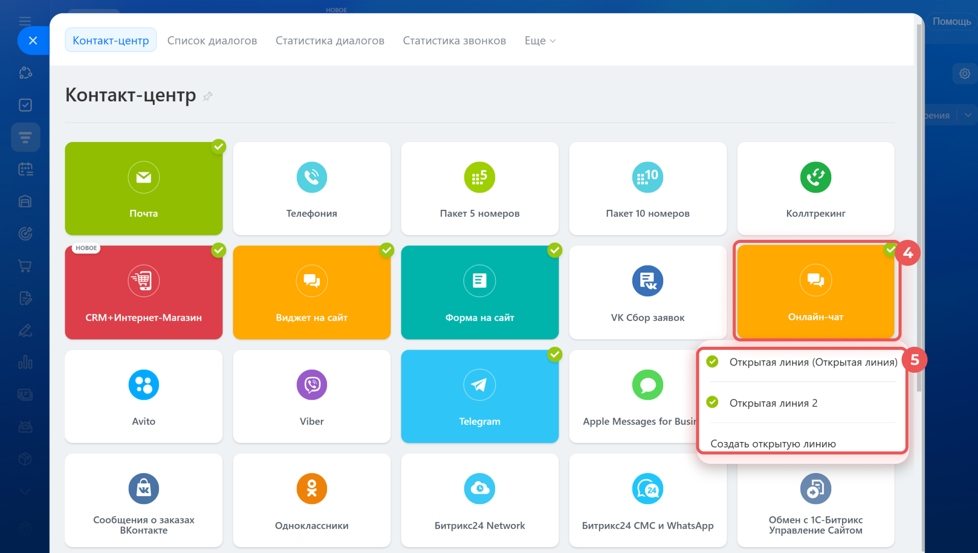The height and width of the screenshot is (553, 978).
Task: Expand the Еще dropdown menu
Action: pos(540,40)
